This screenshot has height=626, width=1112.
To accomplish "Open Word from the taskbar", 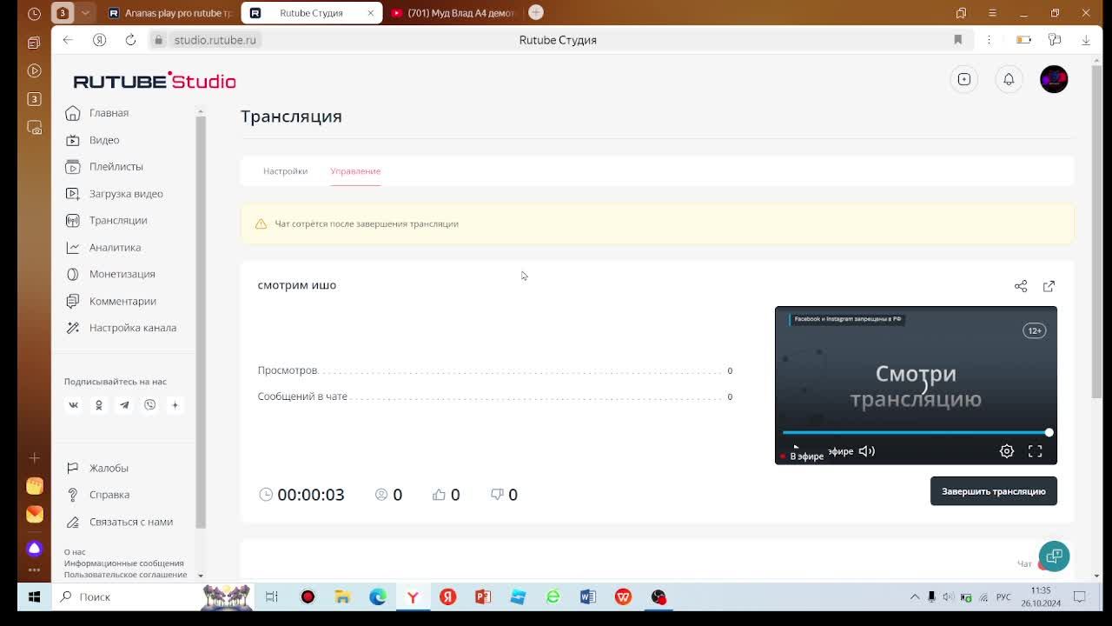I will coord(588,597).
